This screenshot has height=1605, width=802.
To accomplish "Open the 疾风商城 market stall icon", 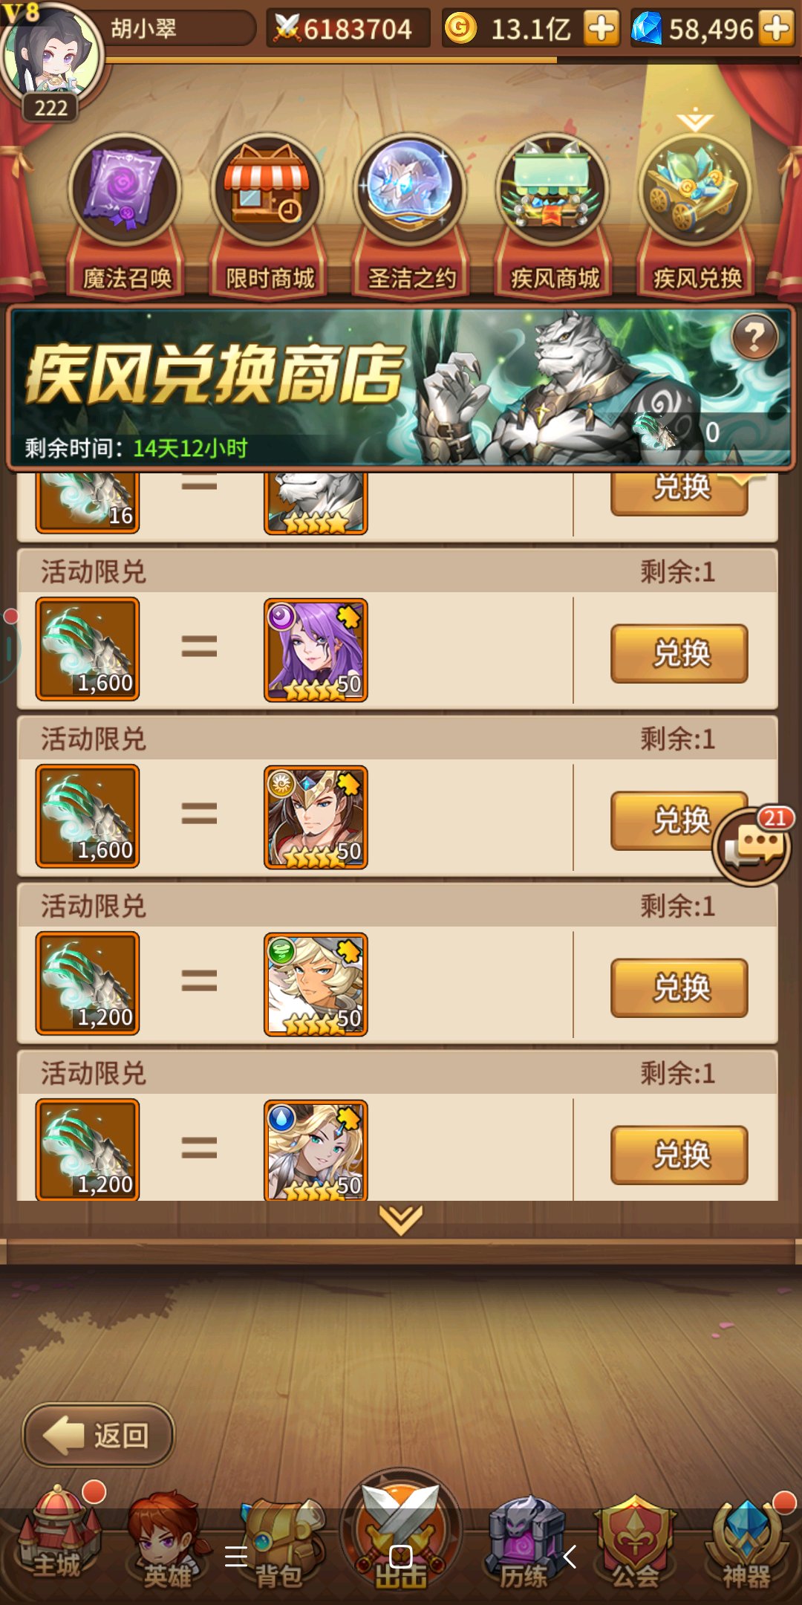I will tap(553, 191).
